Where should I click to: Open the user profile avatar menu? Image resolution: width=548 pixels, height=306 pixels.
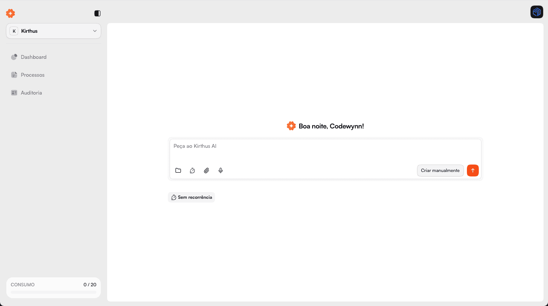(x=536, y=12)
